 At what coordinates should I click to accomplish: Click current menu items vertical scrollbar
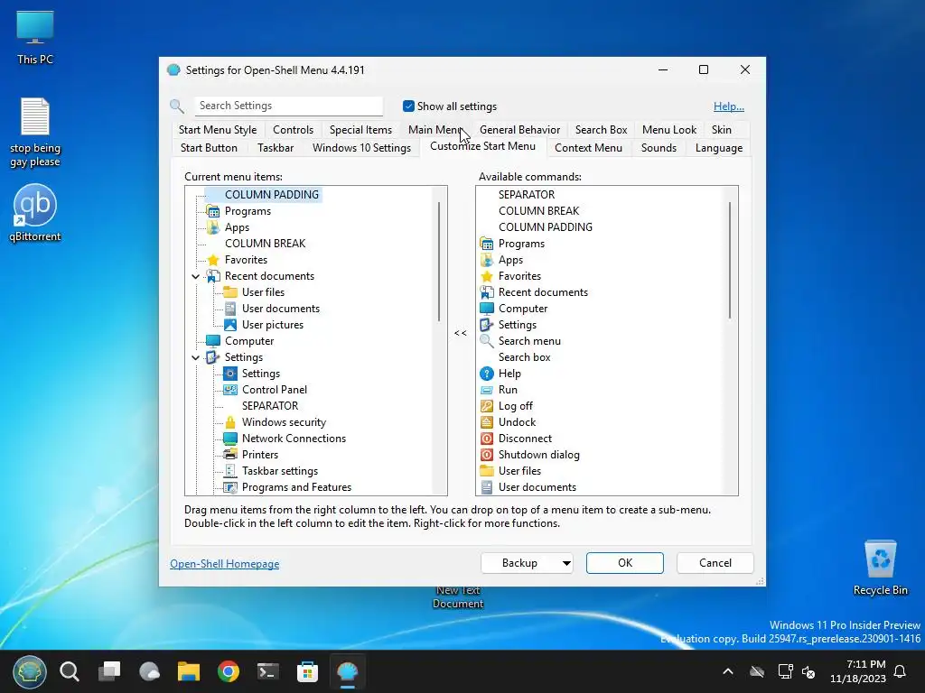(439, 263)
